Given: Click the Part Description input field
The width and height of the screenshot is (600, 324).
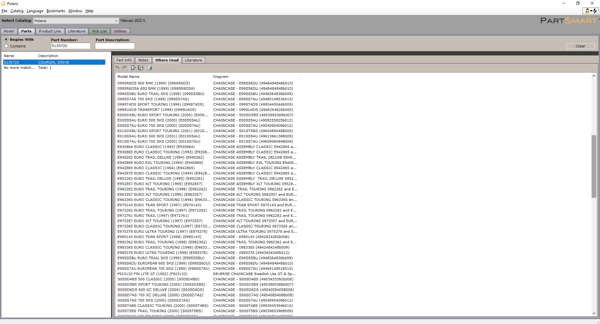Looking at the screenshot, I should [115, 46].
